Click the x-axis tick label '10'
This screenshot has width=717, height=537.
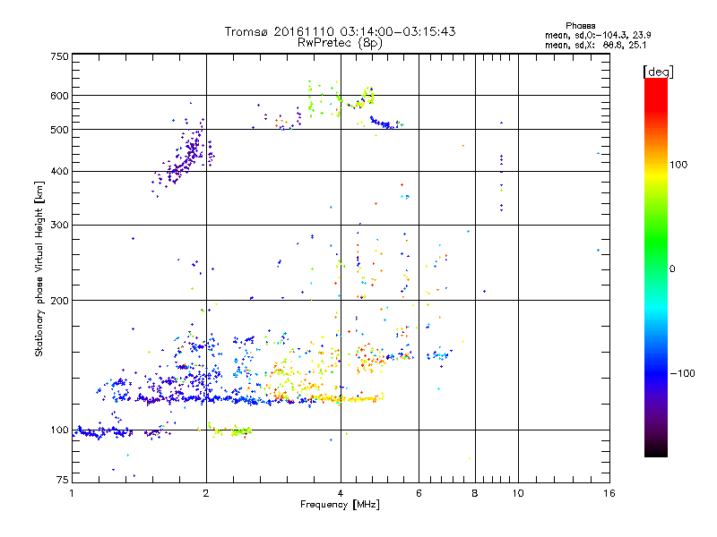518,493
